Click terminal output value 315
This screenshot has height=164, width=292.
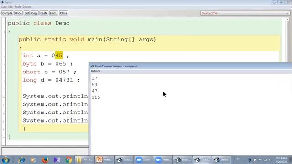pos(96,97)
